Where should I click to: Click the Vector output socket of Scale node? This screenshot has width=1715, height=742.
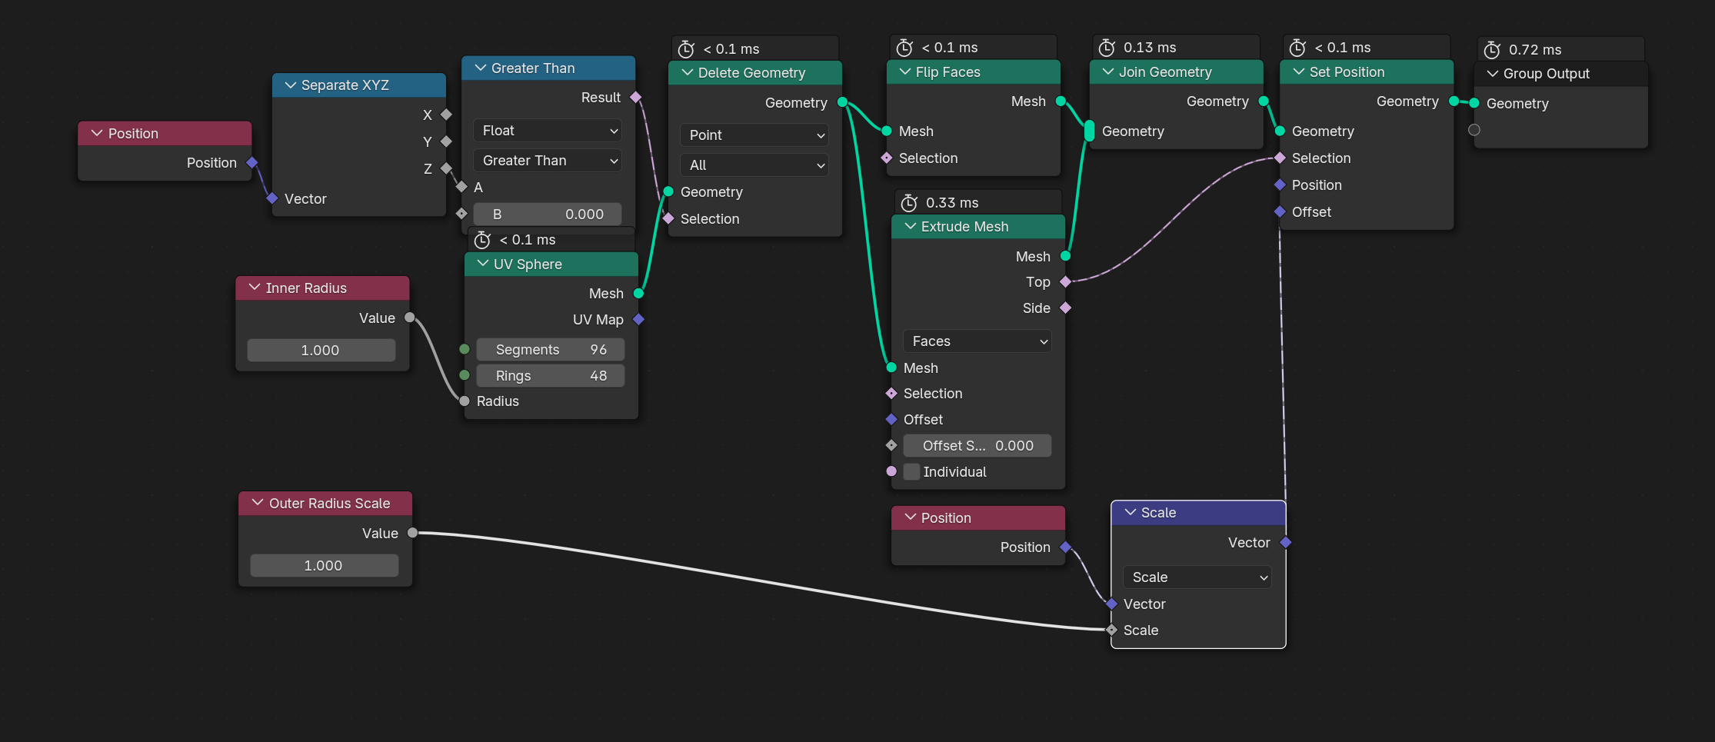tap(1286, 543)
